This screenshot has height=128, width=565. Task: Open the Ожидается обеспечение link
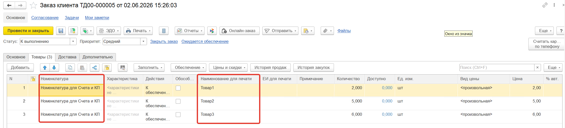click(x=205, y=42)
